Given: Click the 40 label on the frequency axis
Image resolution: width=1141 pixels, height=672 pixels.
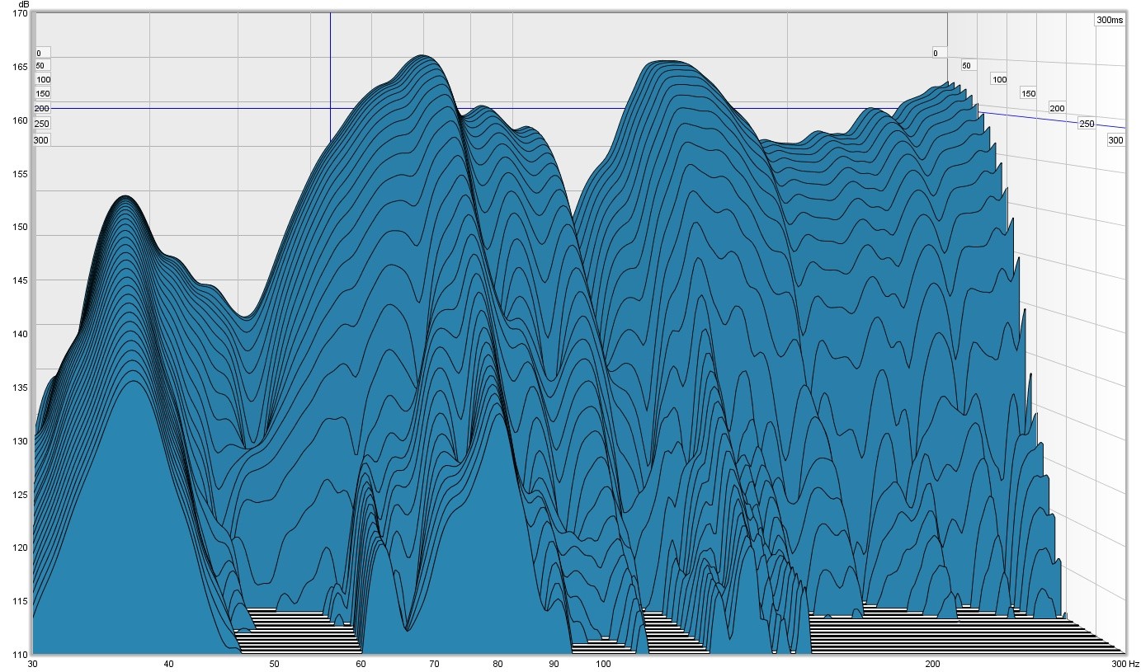Looking at the screenshot, I should [168, 664].
